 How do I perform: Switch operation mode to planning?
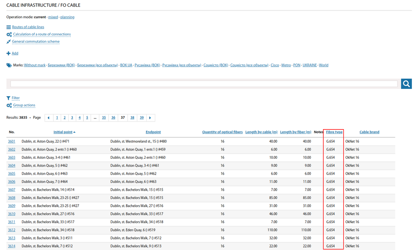[67, 17]
